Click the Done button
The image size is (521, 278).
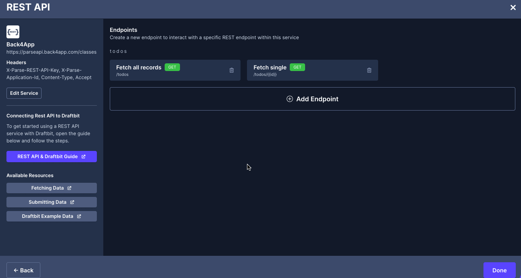(x=499, y=270)
